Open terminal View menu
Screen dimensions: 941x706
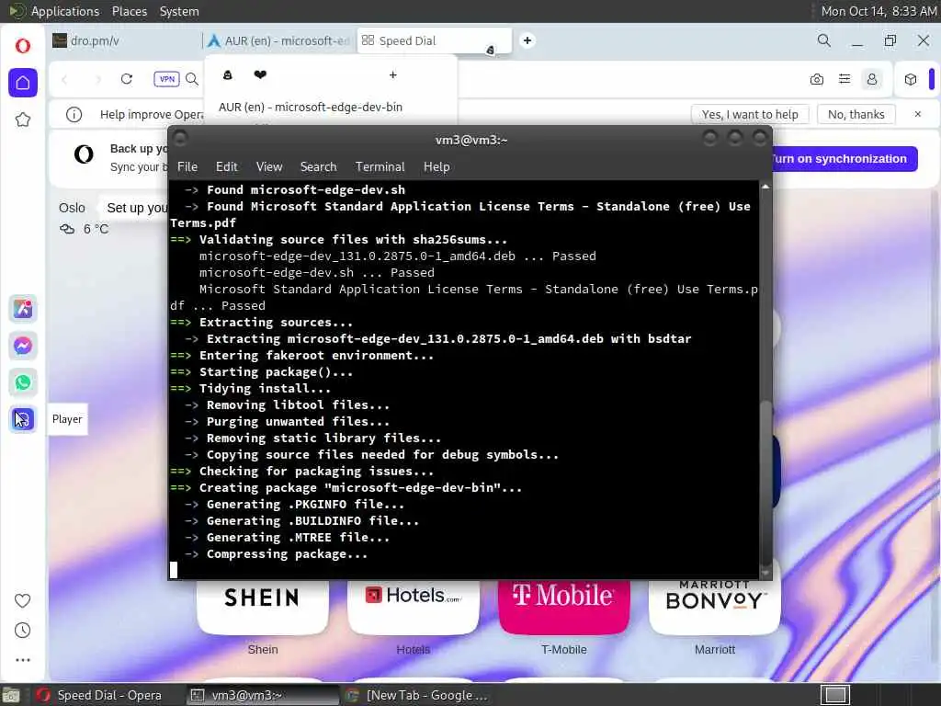pos(269,167)
